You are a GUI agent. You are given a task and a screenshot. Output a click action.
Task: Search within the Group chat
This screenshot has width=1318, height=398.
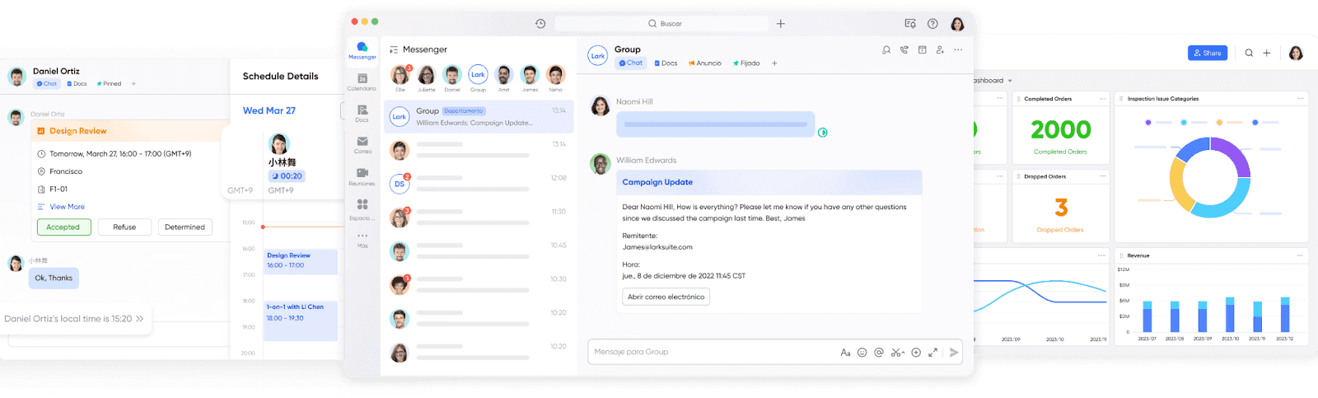[886, 50]
